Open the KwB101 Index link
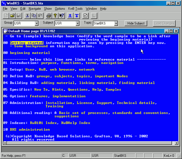 43,123
